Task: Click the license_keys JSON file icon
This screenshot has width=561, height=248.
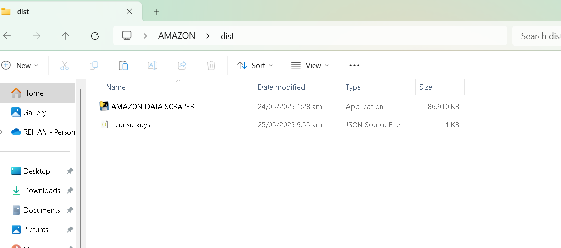Action: coord(104,124)
